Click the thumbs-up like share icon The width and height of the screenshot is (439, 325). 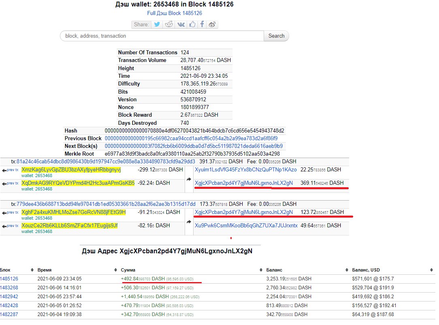click(x=192, y=24)
